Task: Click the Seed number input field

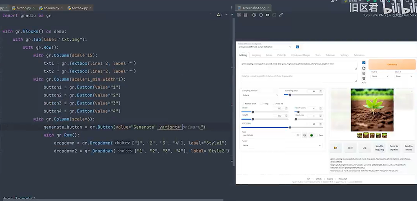Action: (x=271, y=135)
